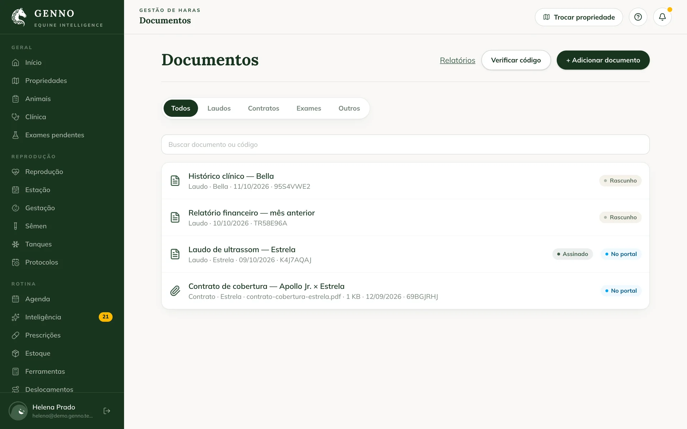687x429 pixels.
Task: Click the Assinado status badge
Action: coord(572,254)
